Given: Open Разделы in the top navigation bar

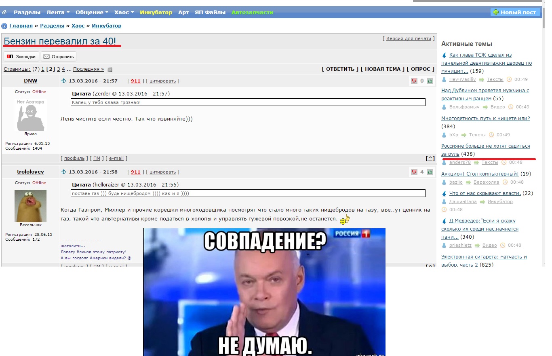Looking at the screenshot, I should click(x=27, y=13).
